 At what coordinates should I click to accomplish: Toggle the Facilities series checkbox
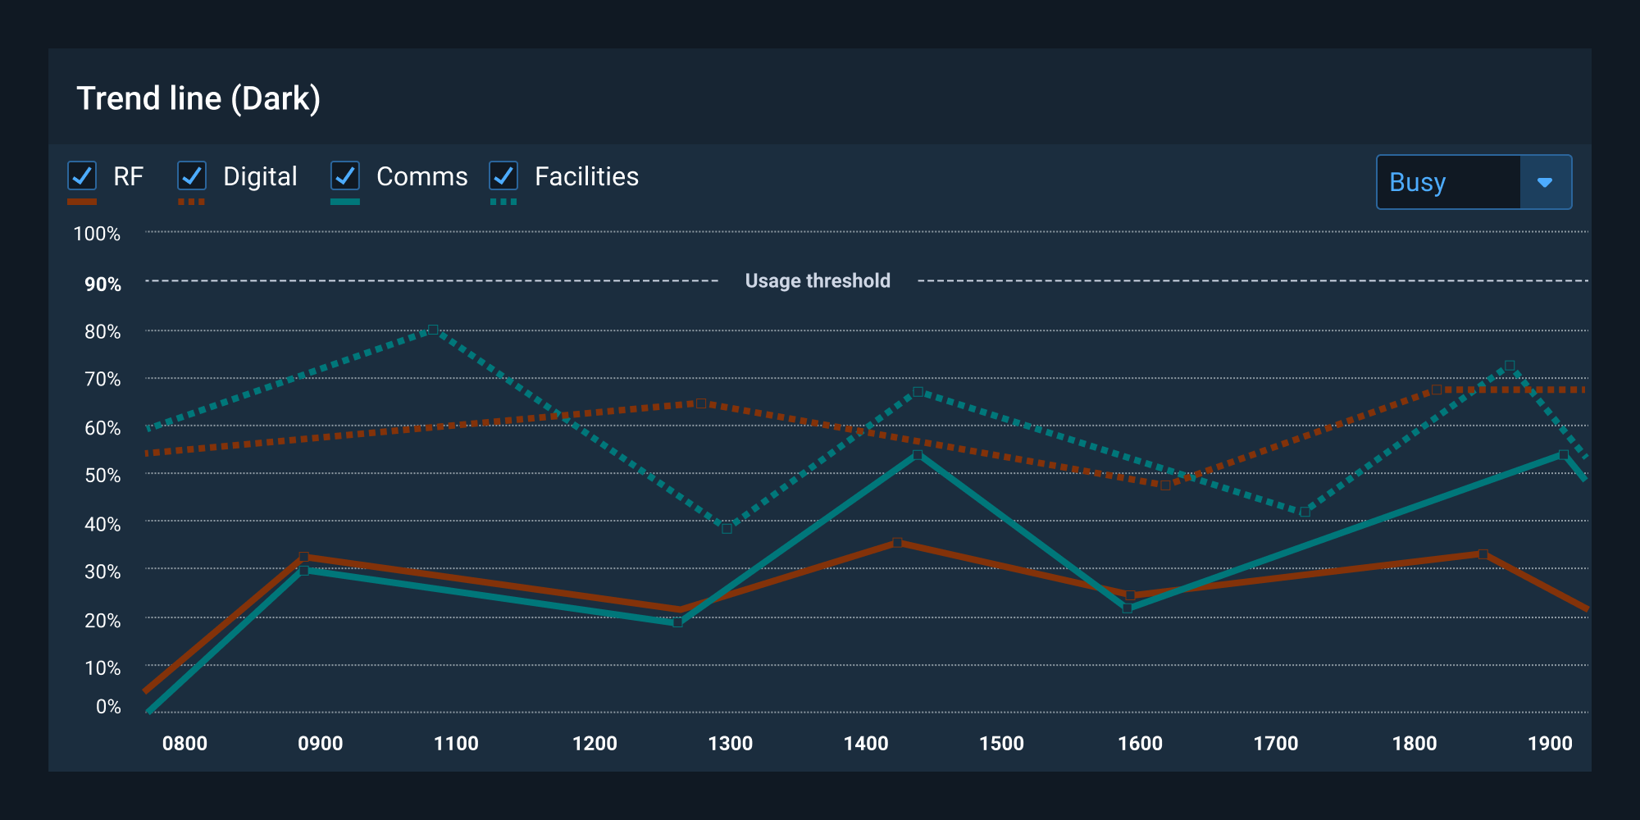tap(503, 175)
